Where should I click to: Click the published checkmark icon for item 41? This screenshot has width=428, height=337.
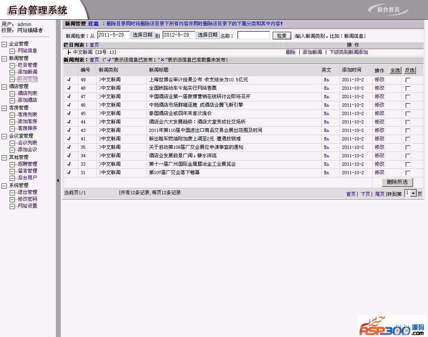69,139
